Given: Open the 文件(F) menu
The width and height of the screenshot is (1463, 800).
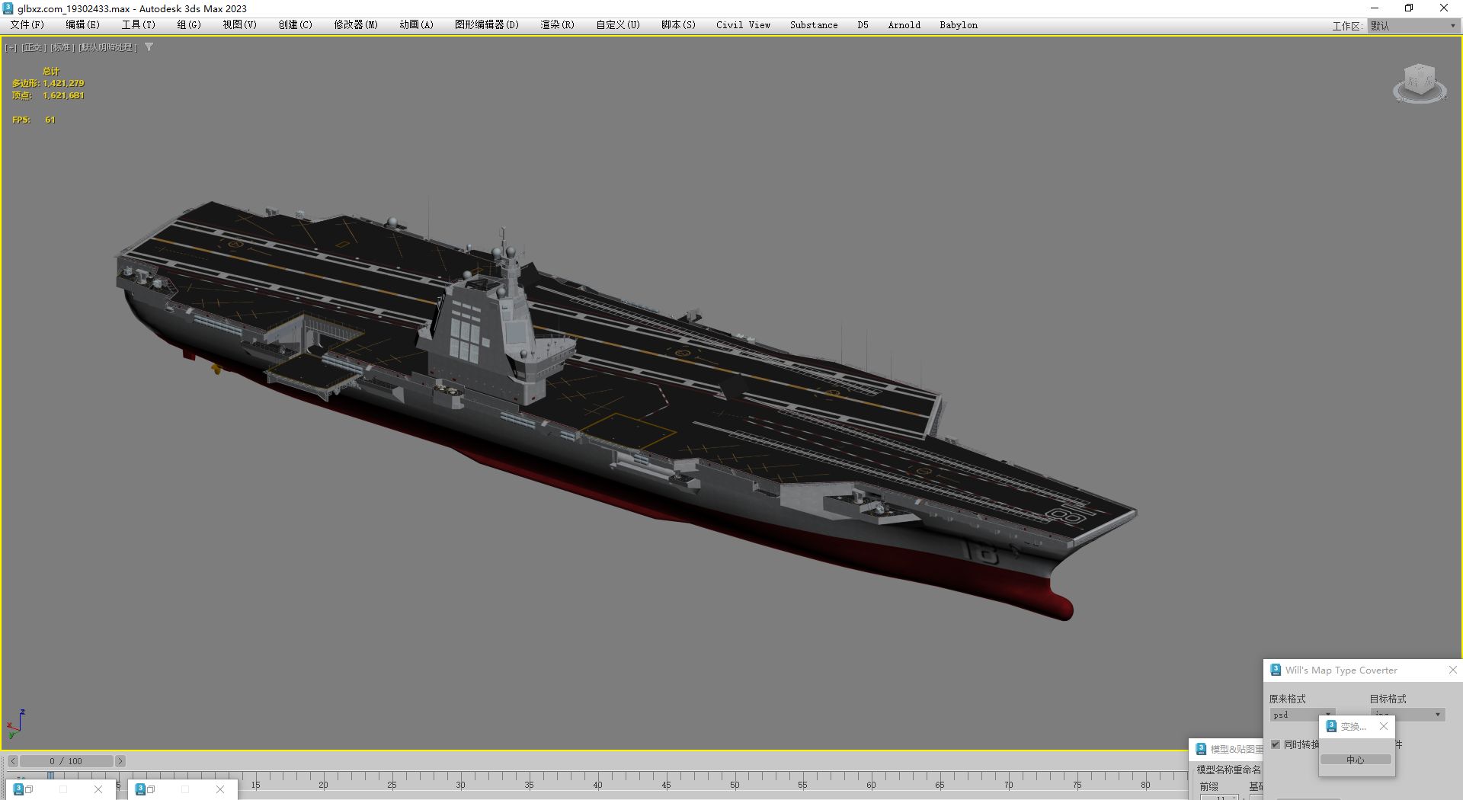Looking at the screenshot, I should (x=27, y=25).
